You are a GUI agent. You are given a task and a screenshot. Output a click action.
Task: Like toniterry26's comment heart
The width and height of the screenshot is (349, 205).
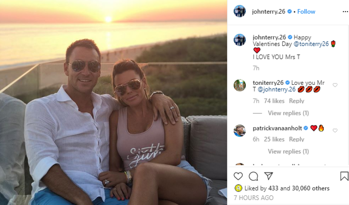[335, 85]
